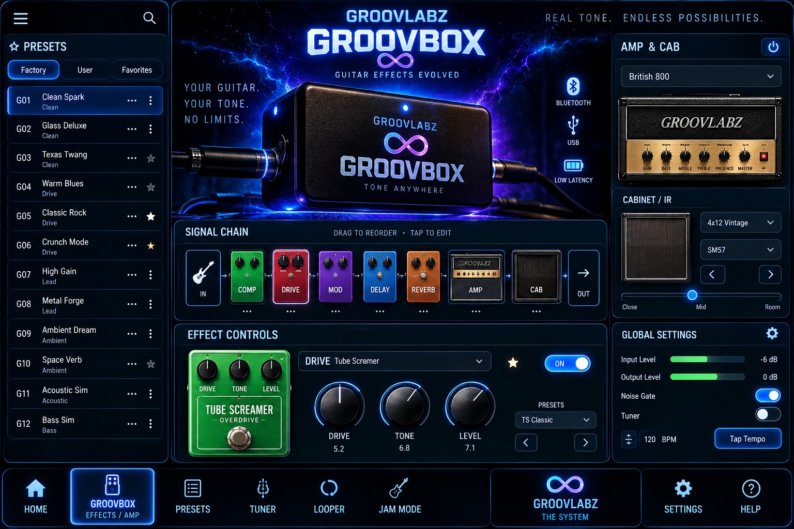Adjust the mic distance slider handle
Screen dimensions: 794x529
point(692,295)
